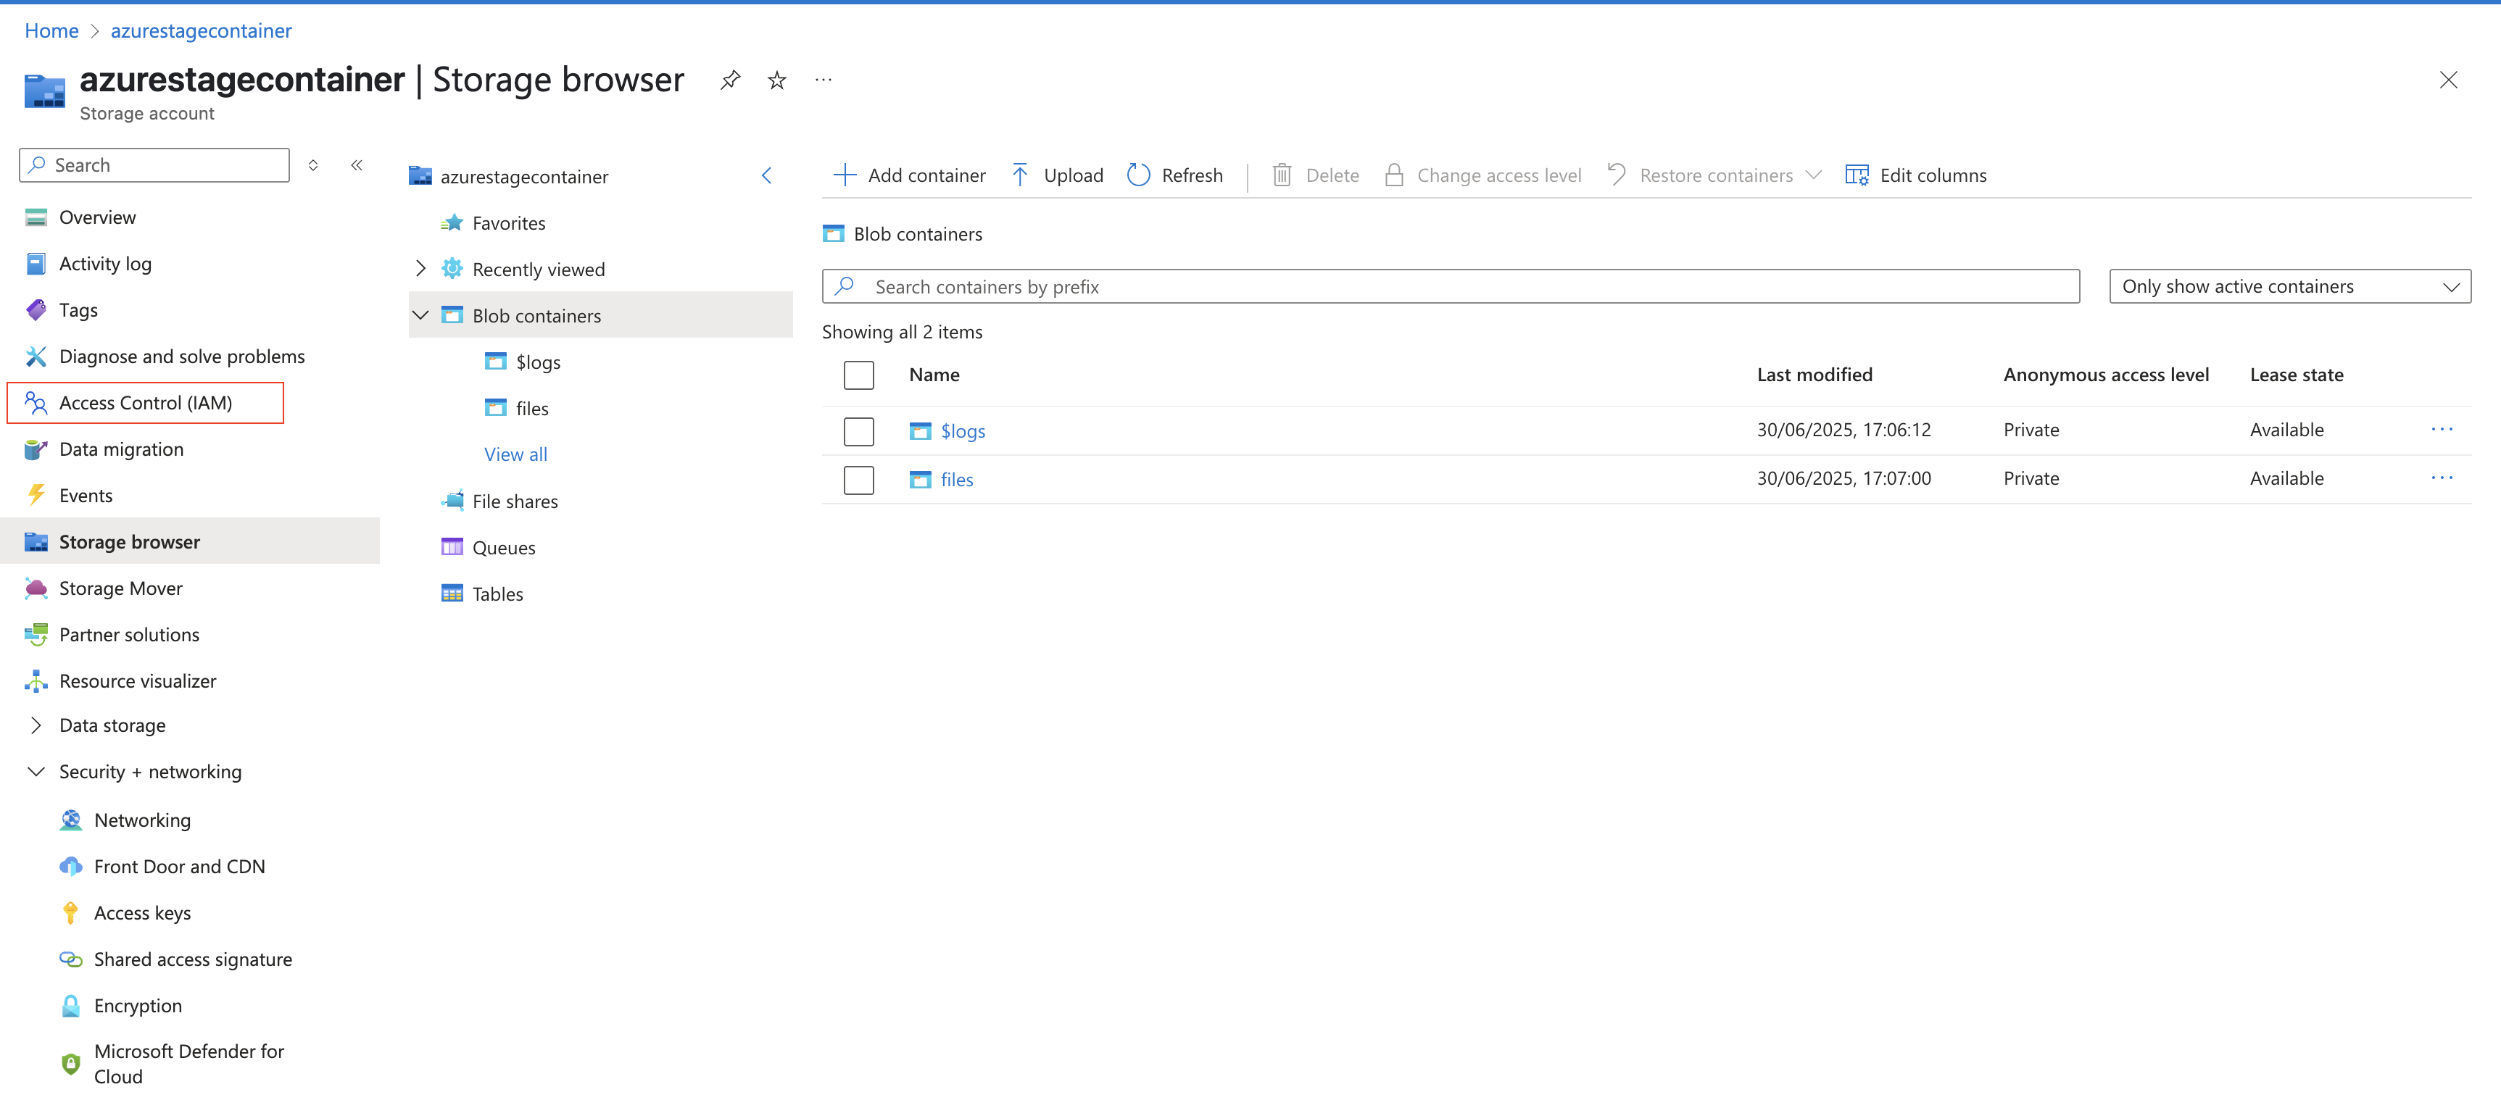Refresh the container list
The image size is (2501, 1100).
point(1175,175)
